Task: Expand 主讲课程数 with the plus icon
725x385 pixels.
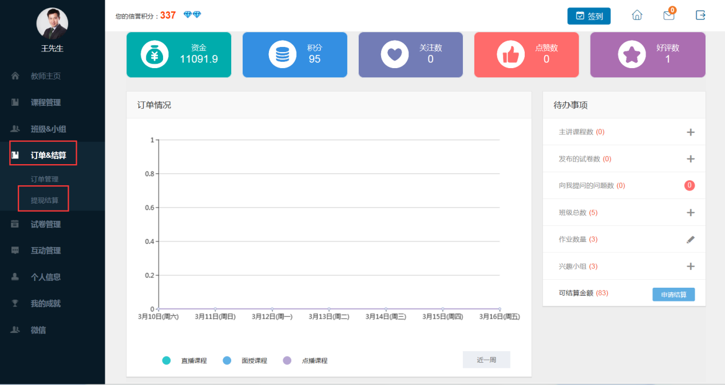Action: (x=690, y=132)
